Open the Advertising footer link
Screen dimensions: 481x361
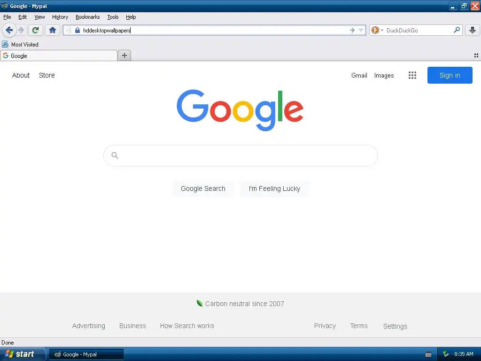(x=89, y=326)
